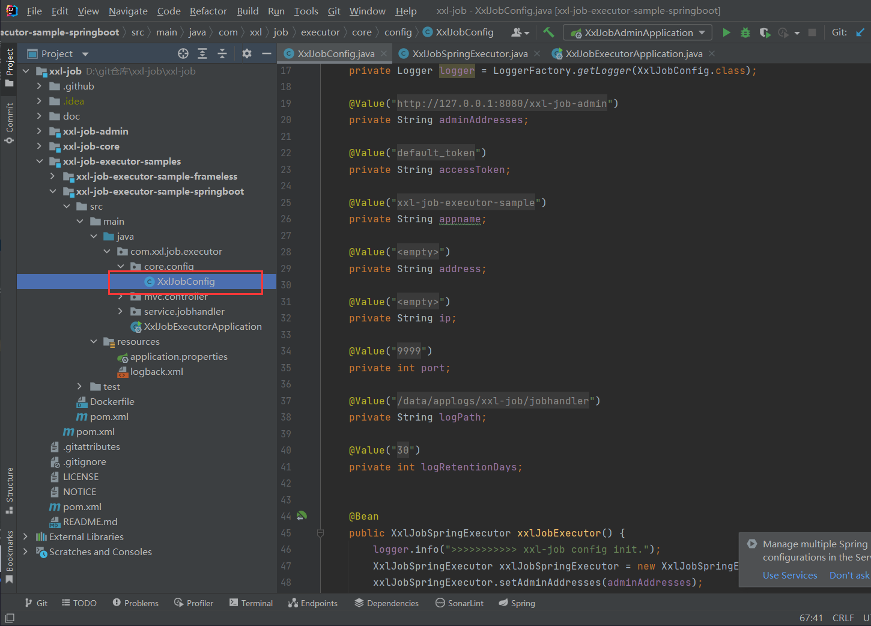The image size is (871, 626).
Task: Open the Structure tool window
Action: click(9, 490)
